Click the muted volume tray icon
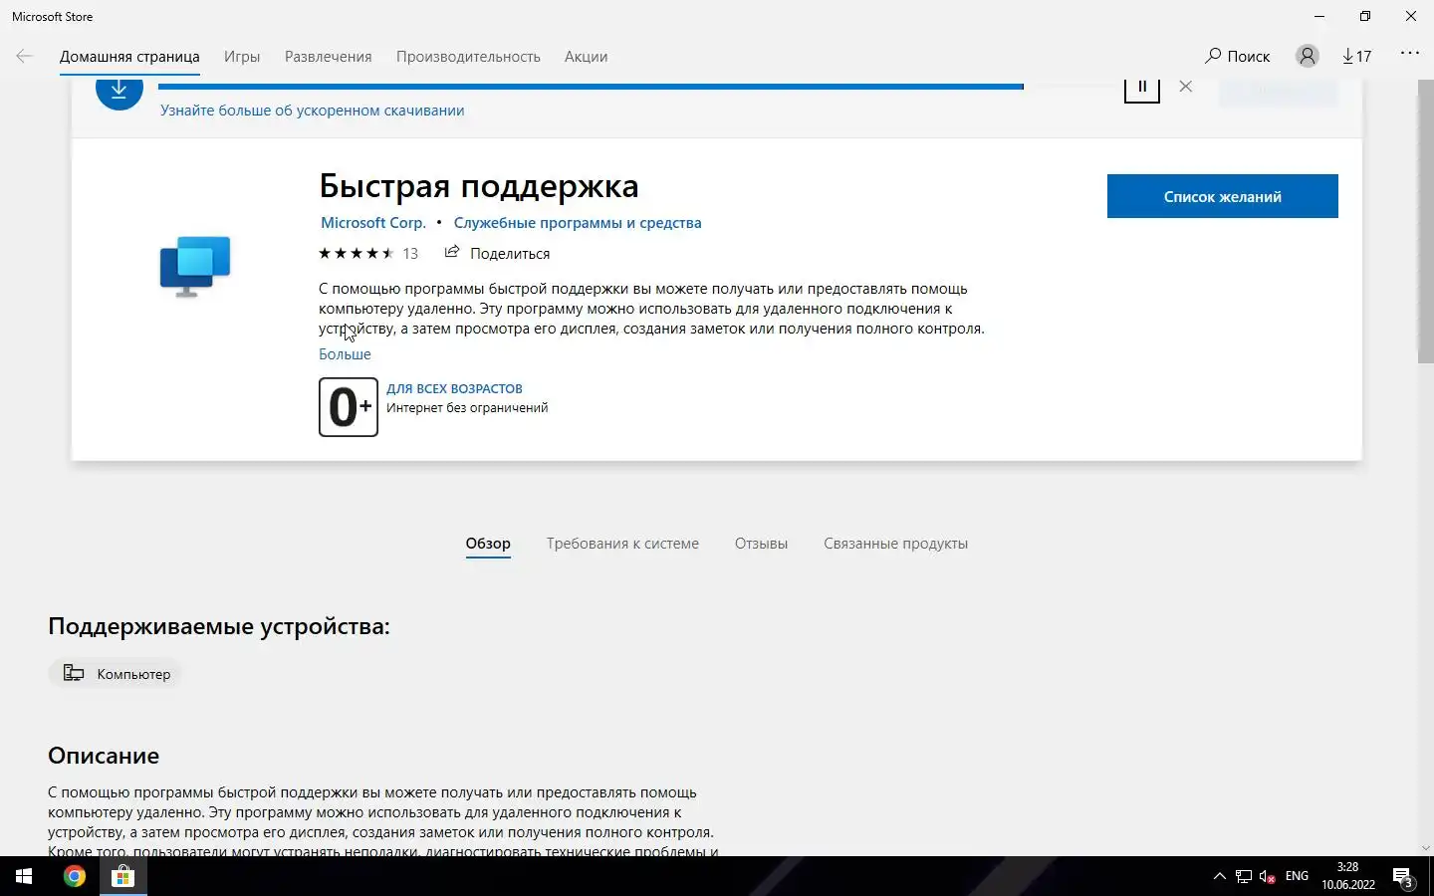This screenshot has height=896, width=1434. coord(1268,876)
